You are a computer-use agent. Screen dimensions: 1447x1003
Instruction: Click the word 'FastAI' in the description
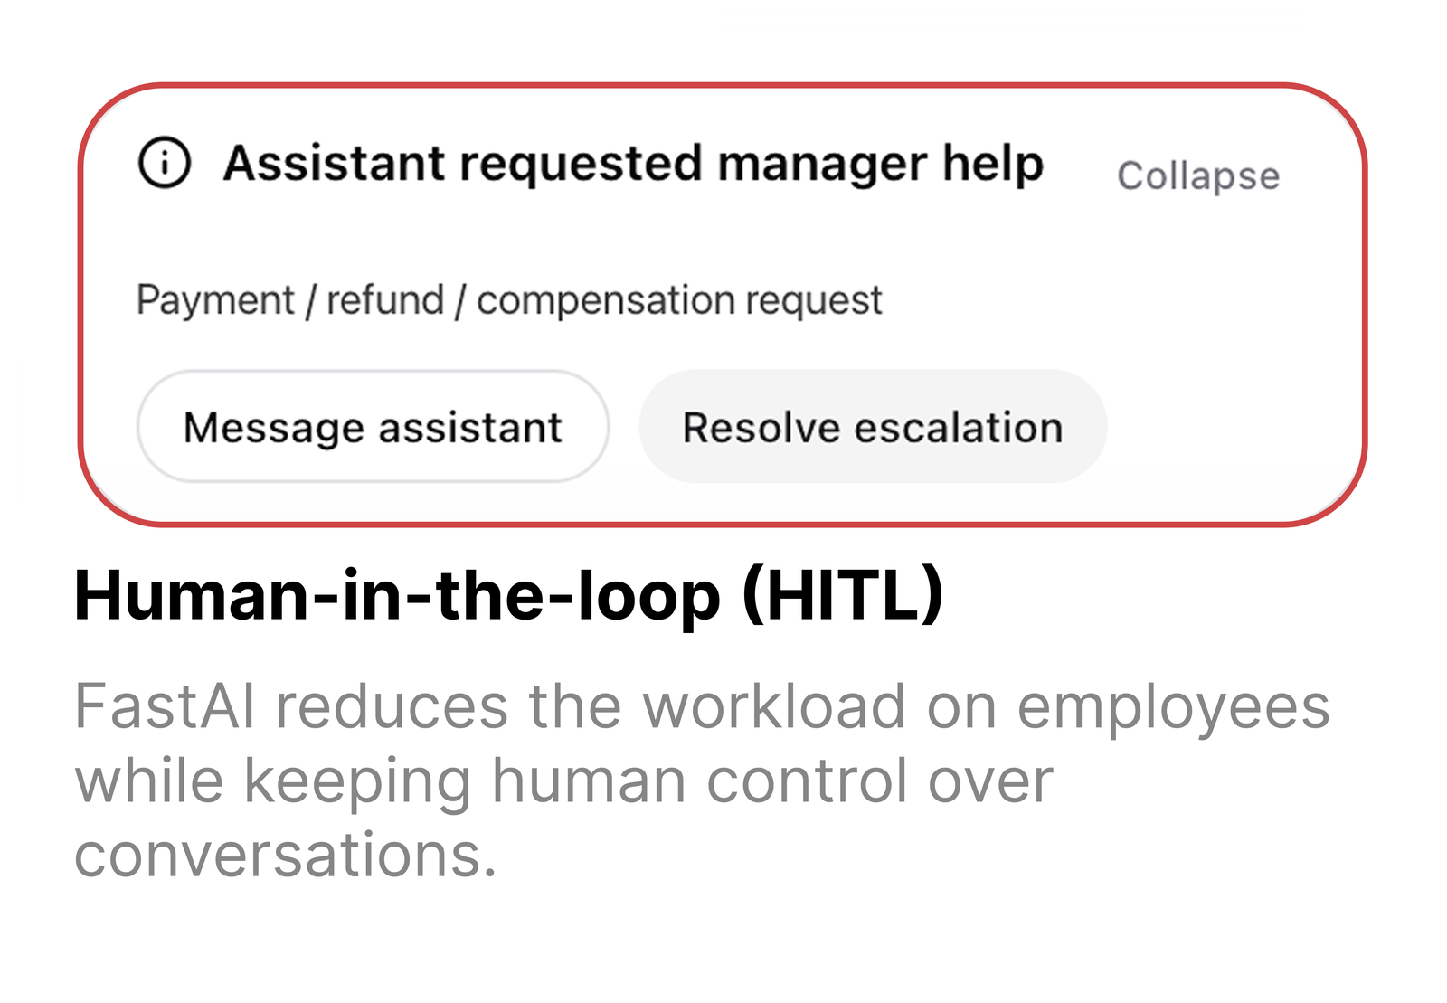tap(165, 706)
